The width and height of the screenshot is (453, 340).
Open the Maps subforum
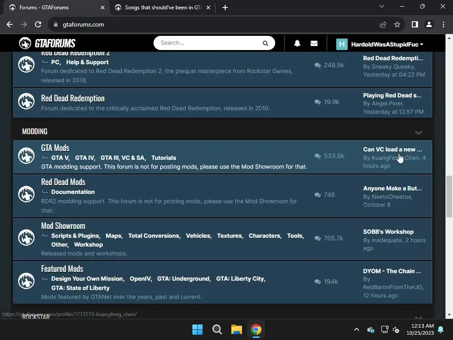click(114, 236)
